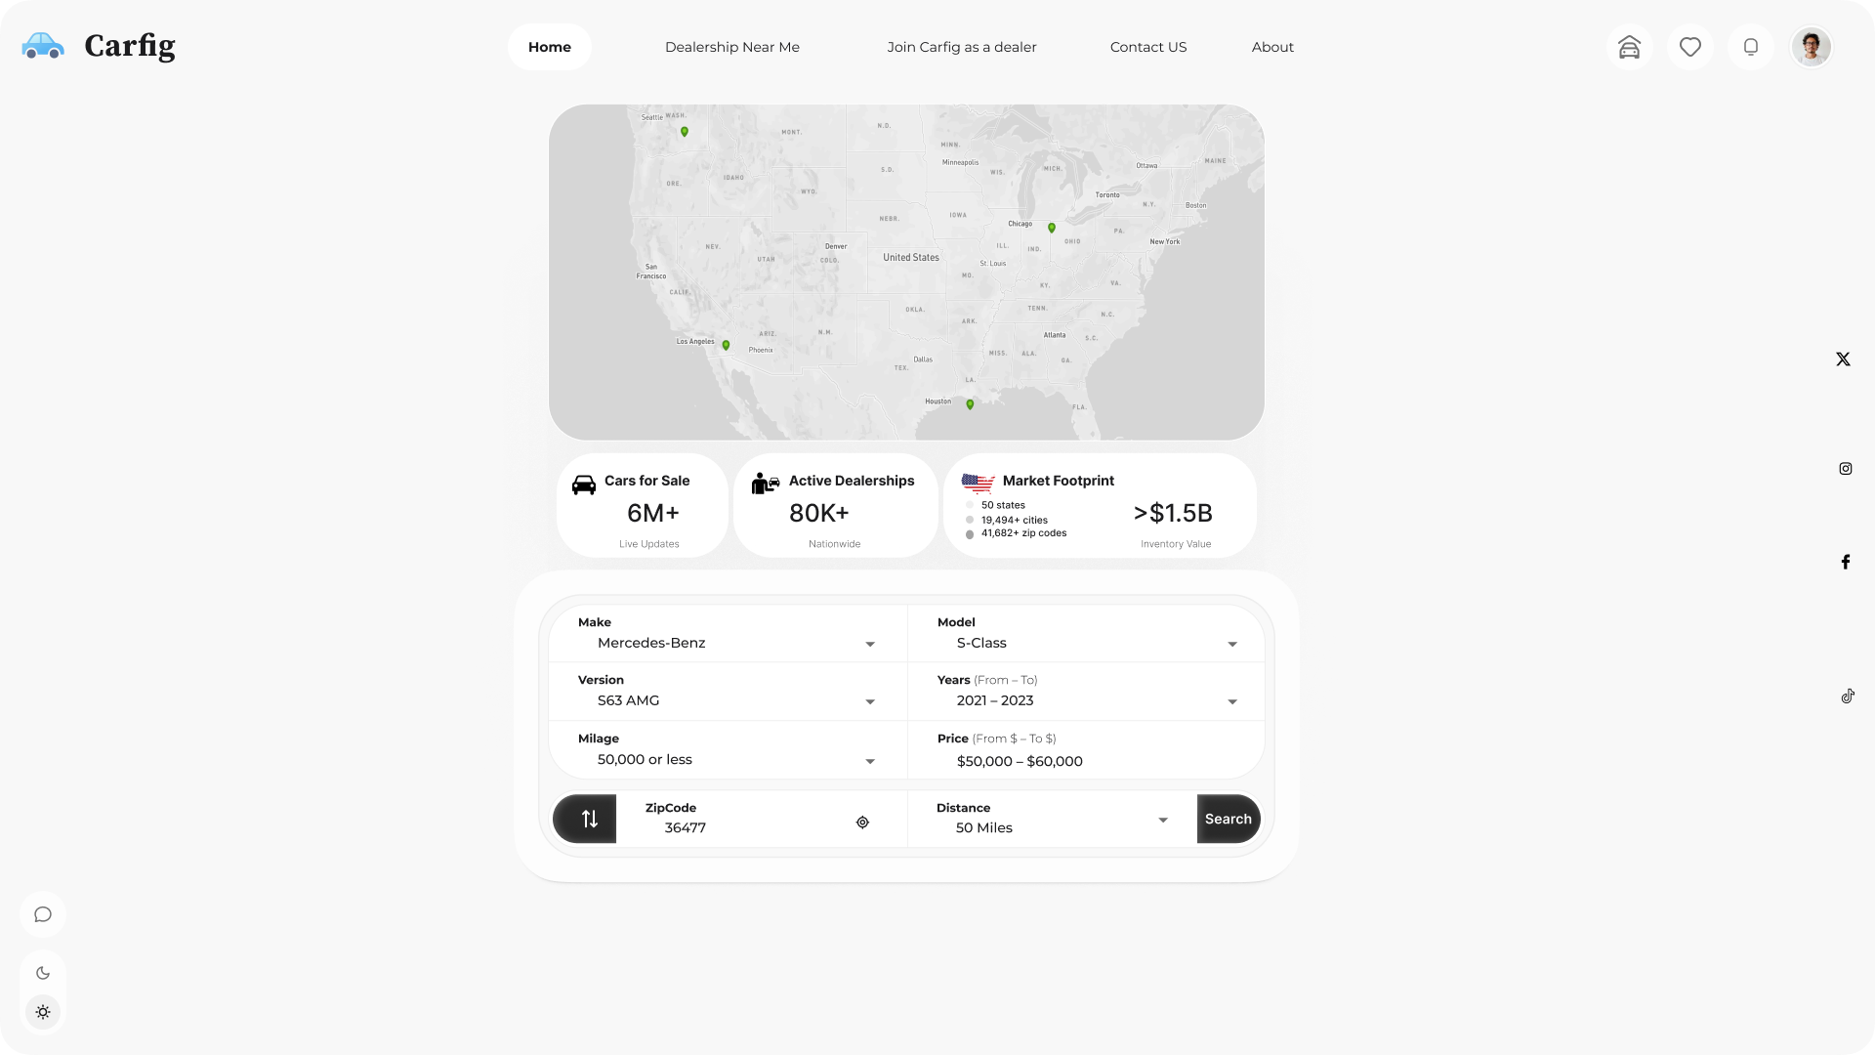The height and width of the screenshot is (1055, 1875).
Task: Click the 6M+ cars for sale value
Action: (653, 513)
